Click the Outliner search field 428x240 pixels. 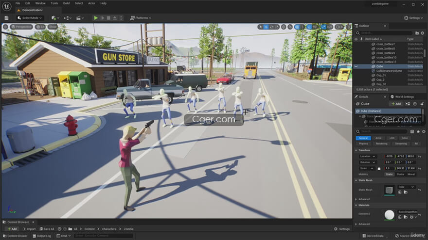pos(385,33)
